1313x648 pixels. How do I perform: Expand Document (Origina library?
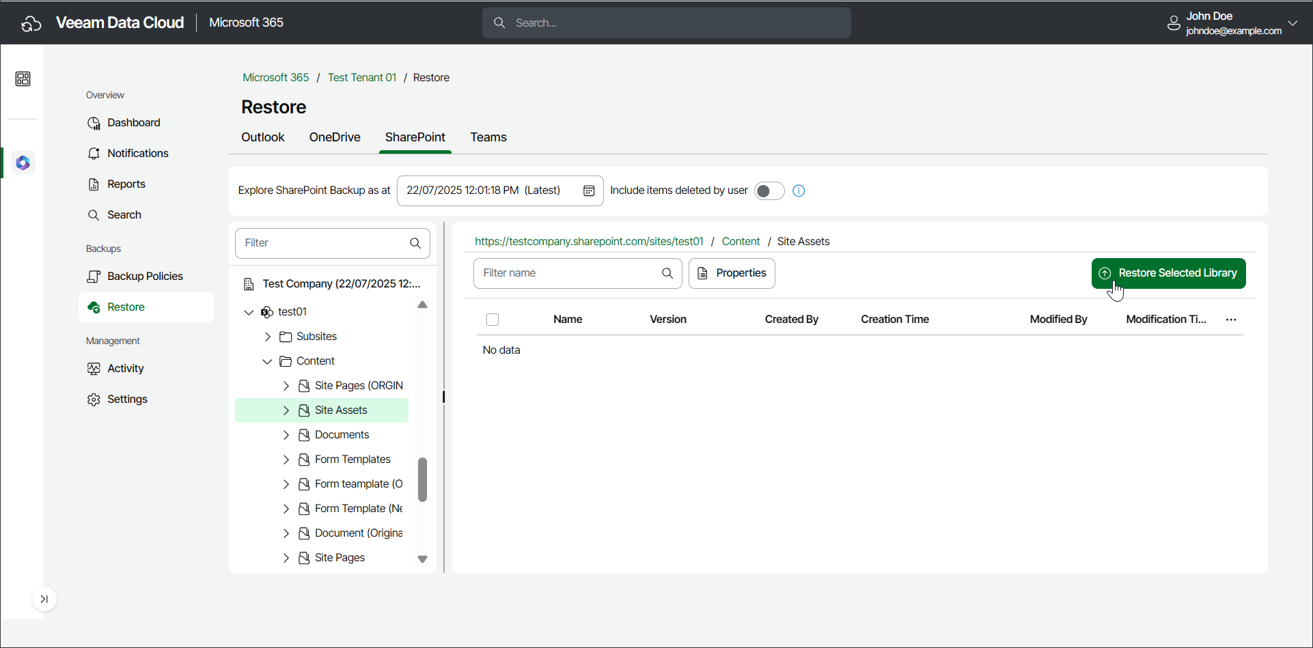[286, 533]
